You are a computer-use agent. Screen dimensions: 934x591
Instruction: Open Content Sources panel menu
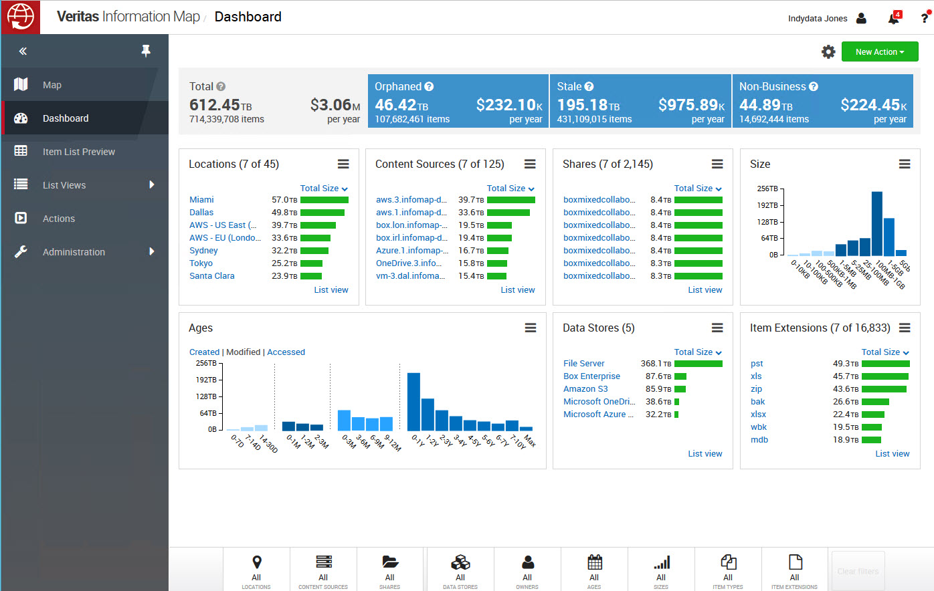530,164
